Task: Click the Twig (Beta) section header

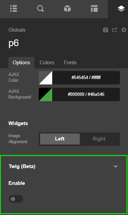Action: click(x=63, y=166)
